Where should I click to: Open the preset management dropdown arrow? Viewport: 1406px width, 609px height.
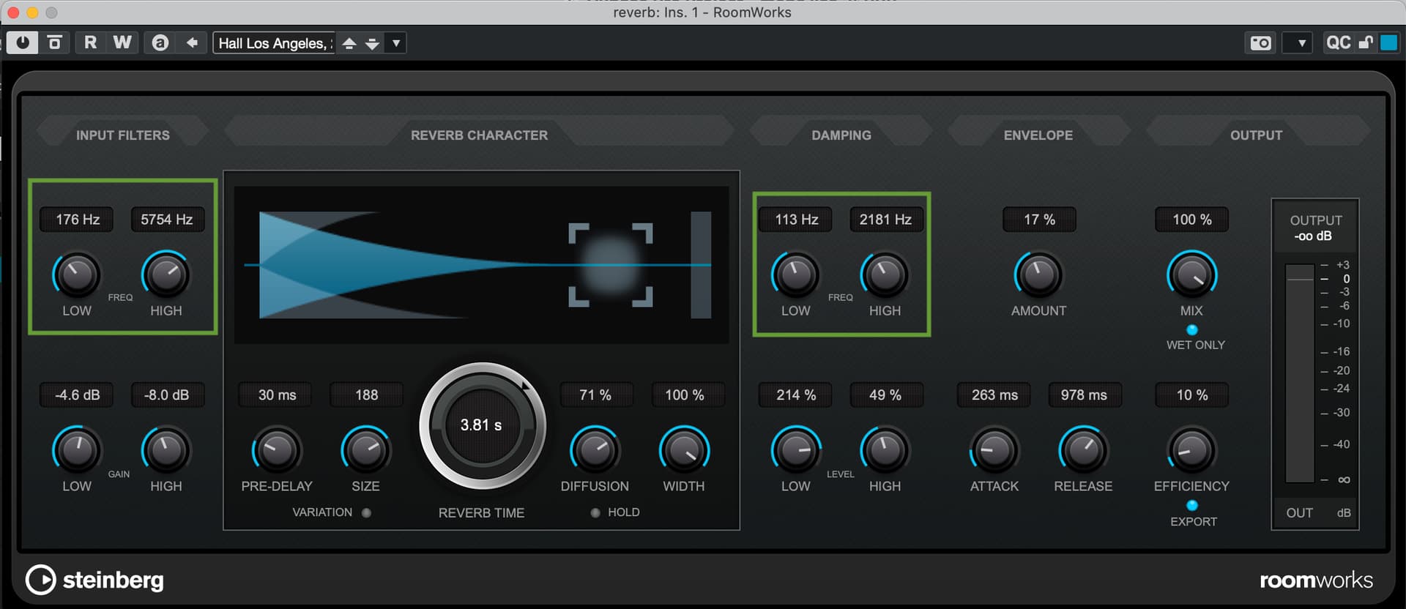point(396,42)
